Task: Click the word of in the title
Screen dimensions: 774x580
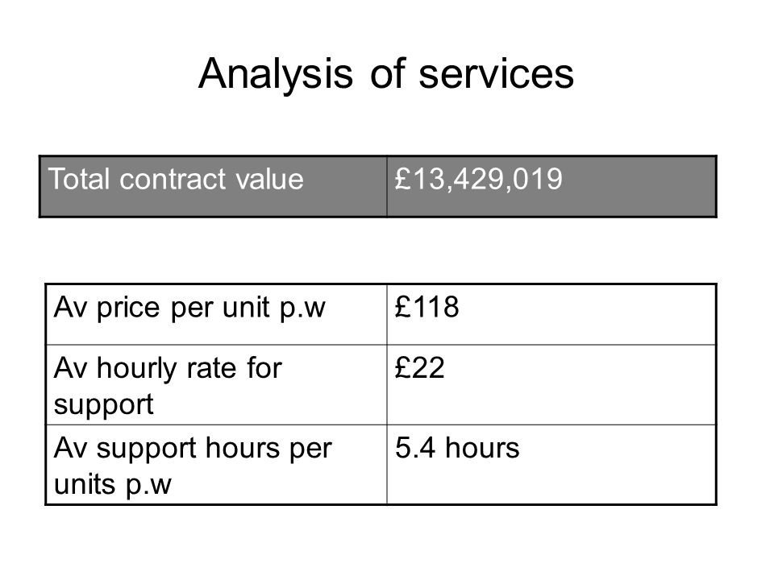Action: [388, 74]
